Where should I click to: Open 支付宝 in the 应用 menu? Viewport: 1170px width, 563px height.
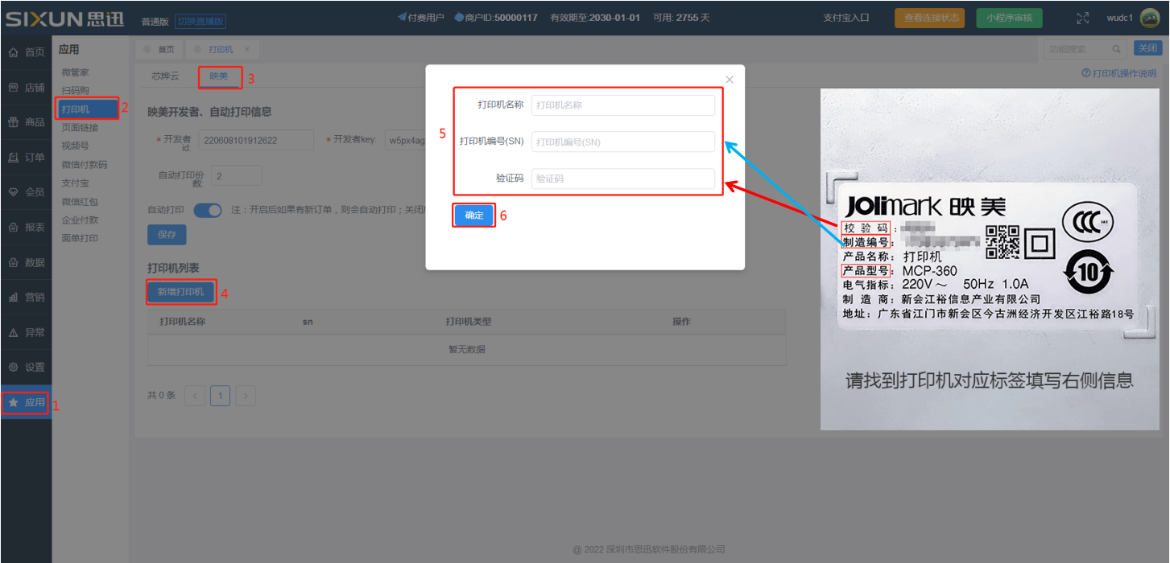[x=76, y=183]
